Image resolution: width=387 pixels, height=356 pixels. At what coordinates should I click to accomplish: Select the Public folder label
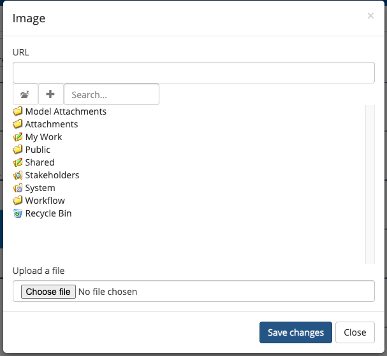[x=38, y=150]
